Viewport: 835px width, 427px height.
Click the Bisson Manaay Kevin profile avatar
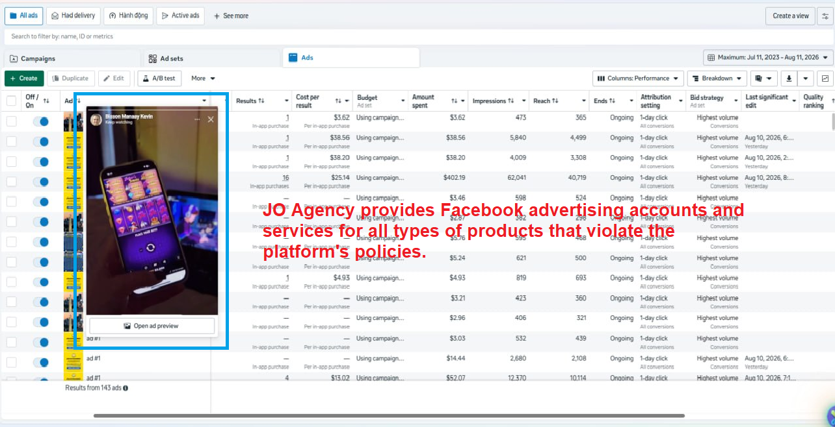[96, 119]
